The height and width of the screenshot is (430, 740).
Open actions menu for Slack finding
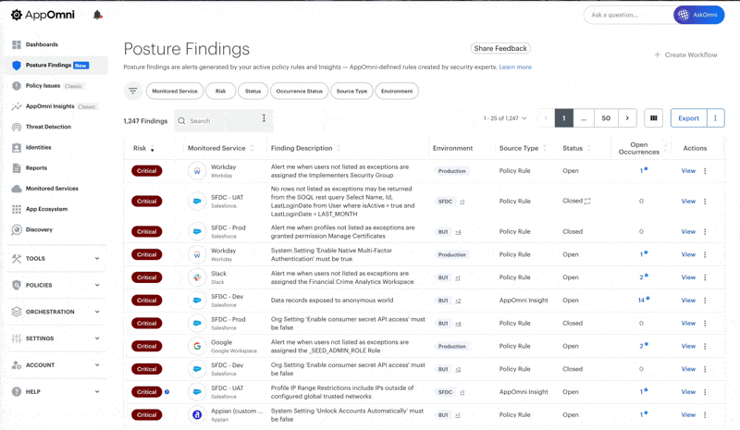[x=705, y=277]
